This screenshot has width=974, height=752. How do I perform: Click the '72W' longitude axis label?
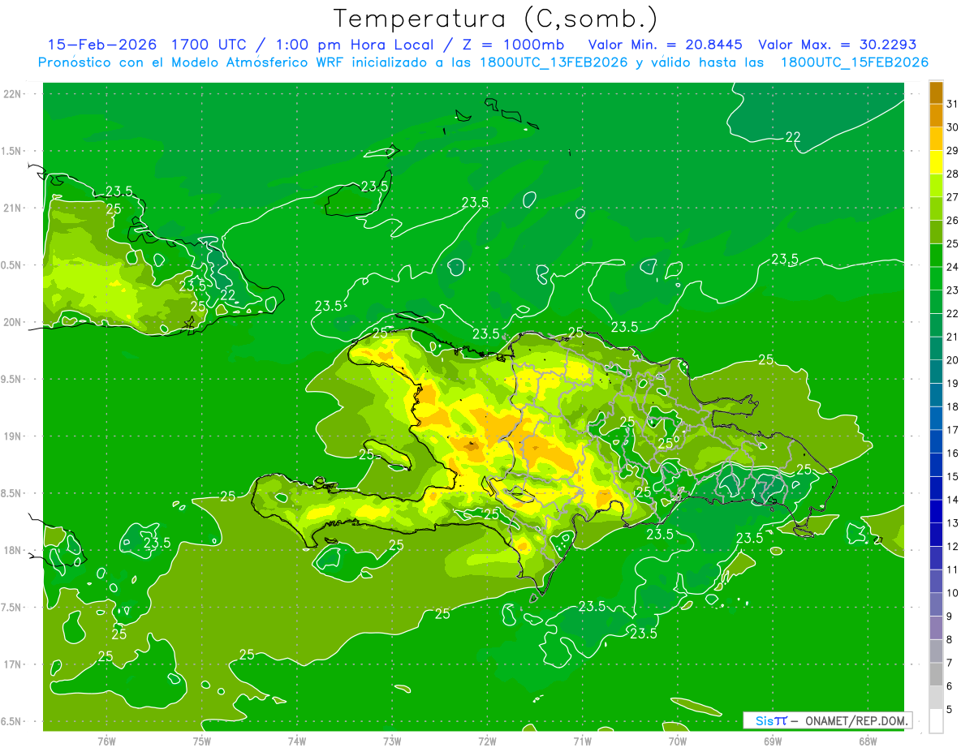click(x=487, y=741)
